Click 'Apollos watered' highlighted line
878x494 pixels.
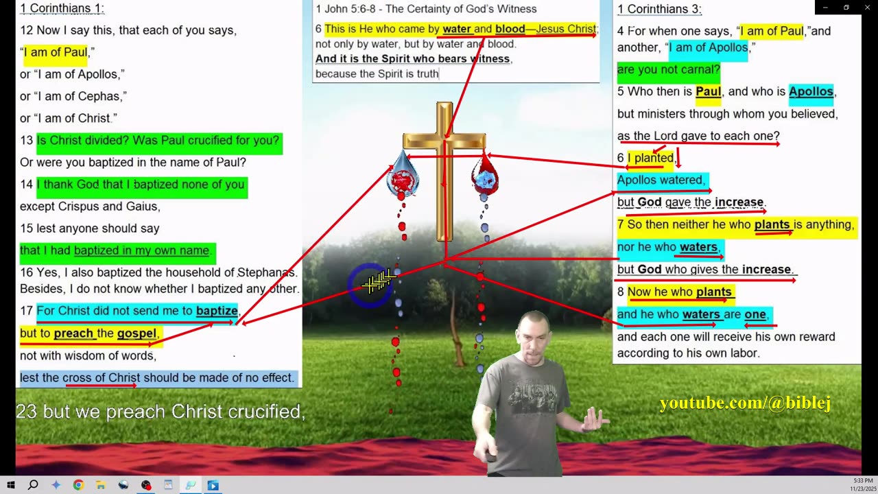(661, 180)
